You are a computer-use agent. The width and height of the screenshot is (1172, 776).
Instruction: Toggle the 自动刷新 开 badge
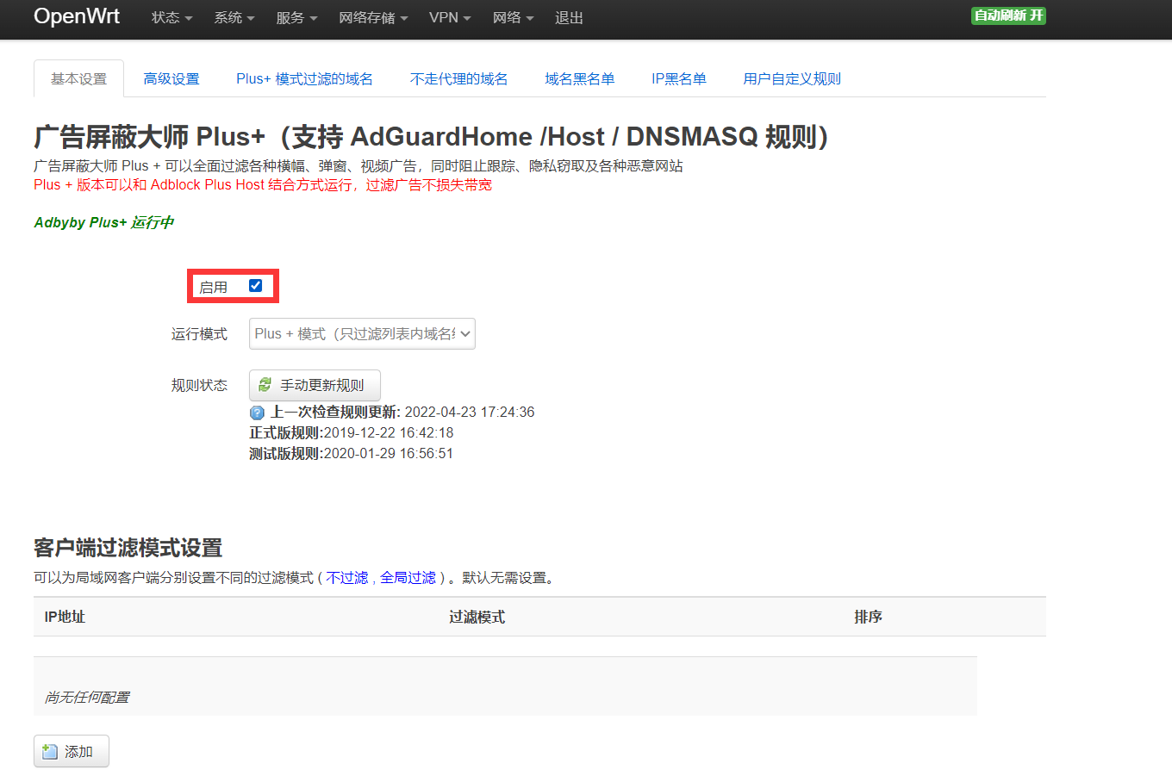(1008, 16)
